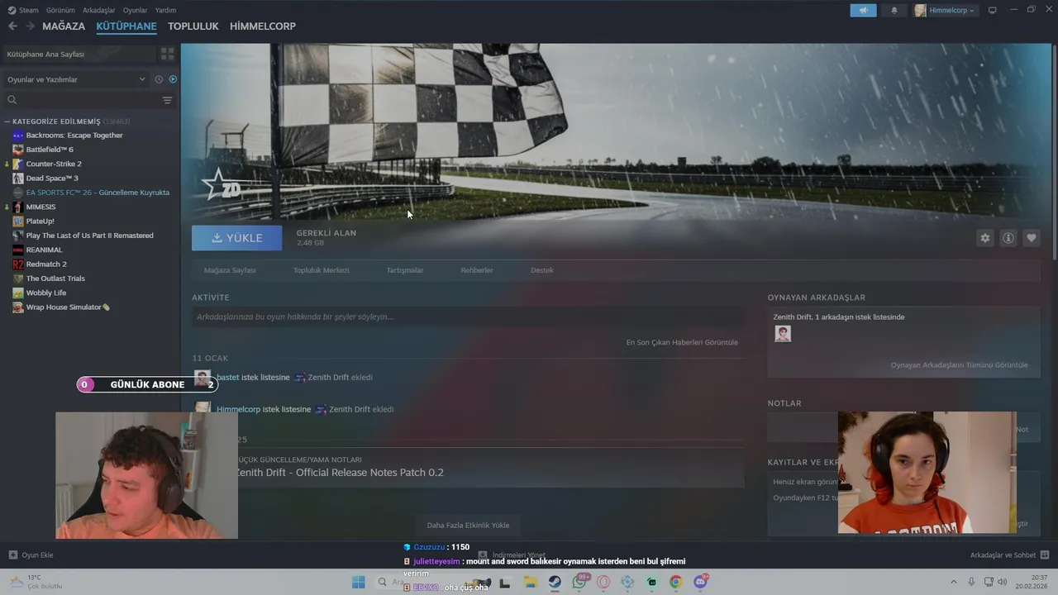Screen dimensions: 1058x595
Task: Show hidden system tray icons
Action: (x=953, y=583)
